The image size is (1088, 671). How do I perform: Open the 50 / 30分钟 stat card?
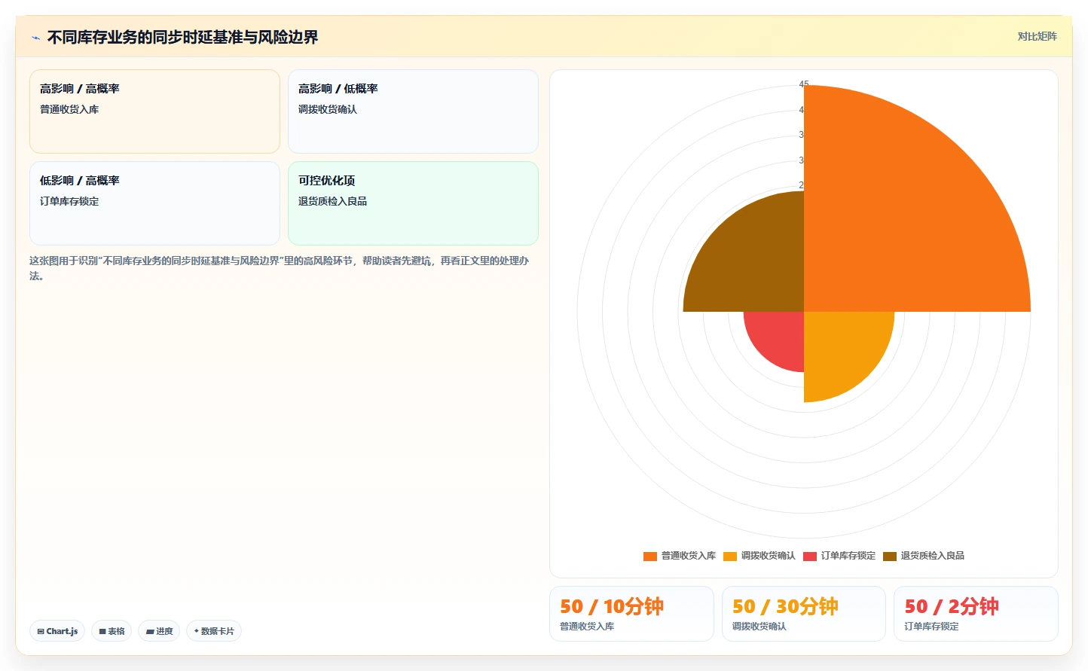tap(804, 614)
